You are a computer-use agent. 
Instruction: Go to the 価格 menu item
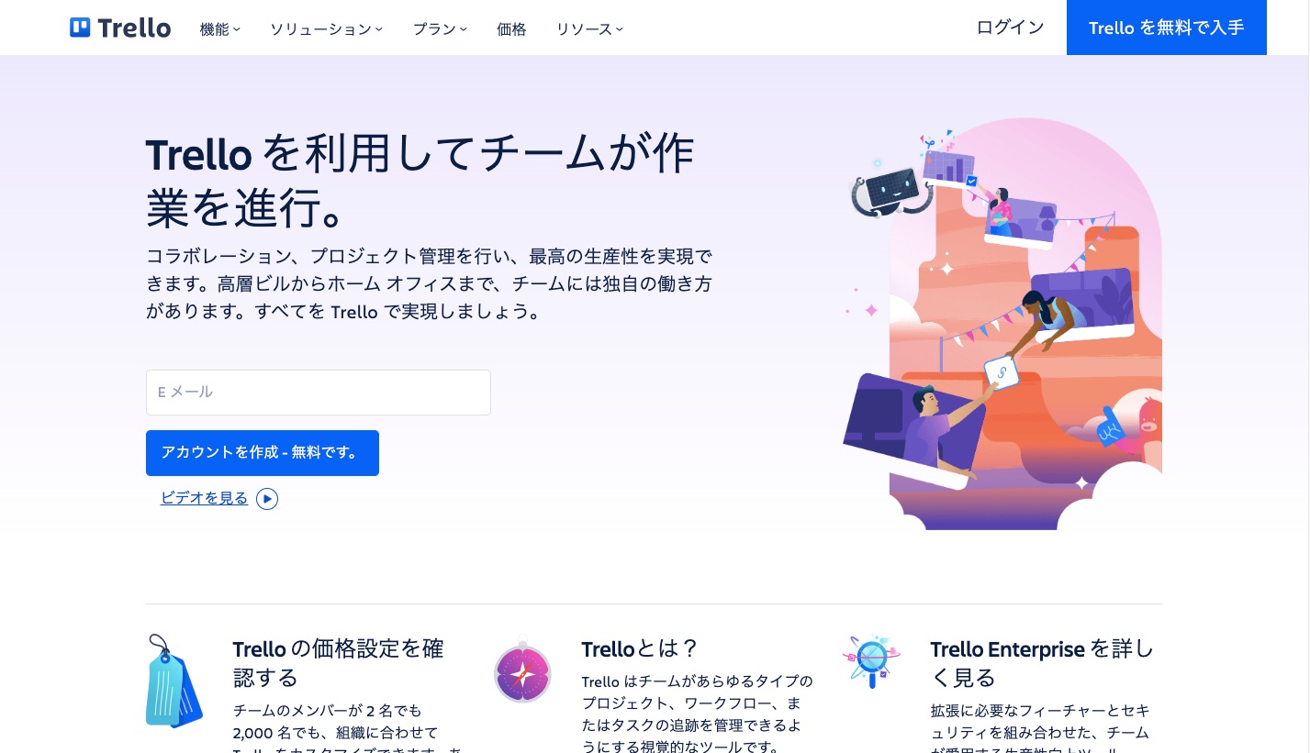511,28
